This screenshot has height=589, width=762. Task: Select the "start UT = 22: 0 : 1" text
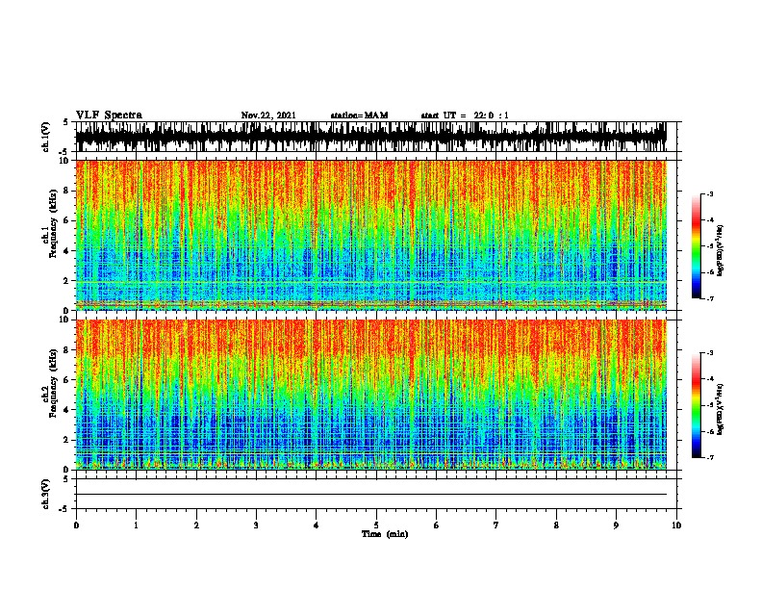coord(465,115)
